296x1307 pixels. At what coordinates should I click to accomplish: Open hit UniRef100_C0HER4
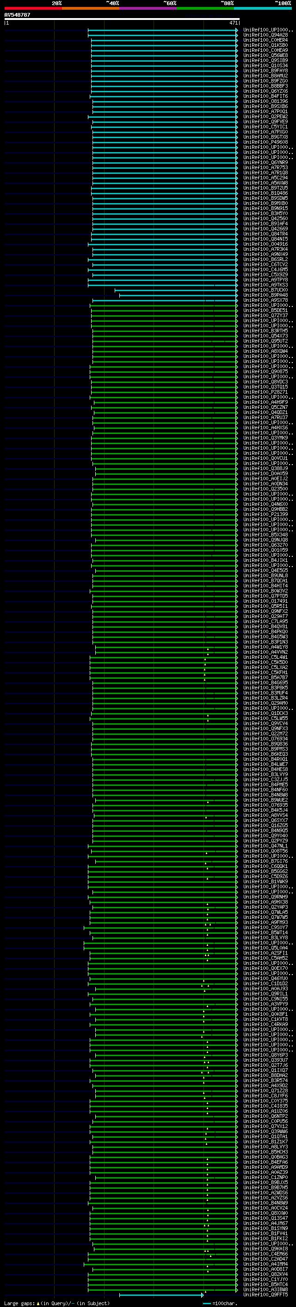pyautogui.click(x=265, y=40)
